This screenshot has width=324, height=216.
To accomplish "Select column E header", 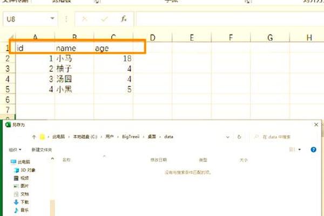I will click(192, 38).
